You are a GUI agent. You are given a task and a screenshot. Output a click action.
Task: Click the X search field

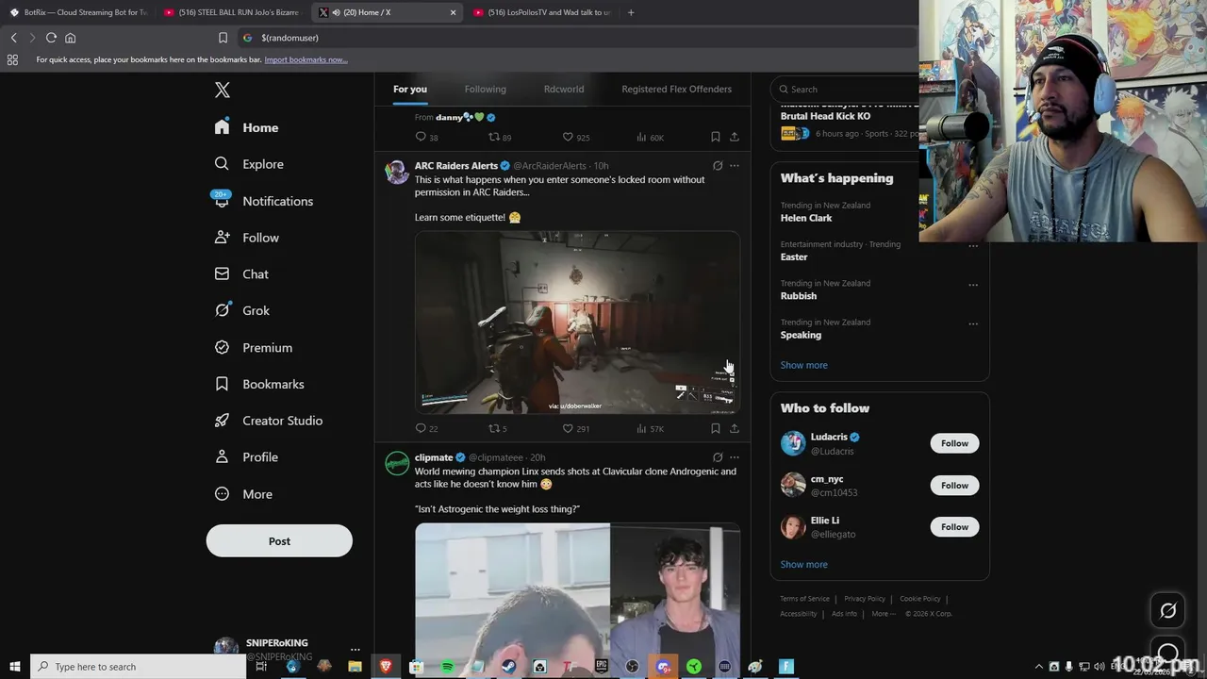845,90
